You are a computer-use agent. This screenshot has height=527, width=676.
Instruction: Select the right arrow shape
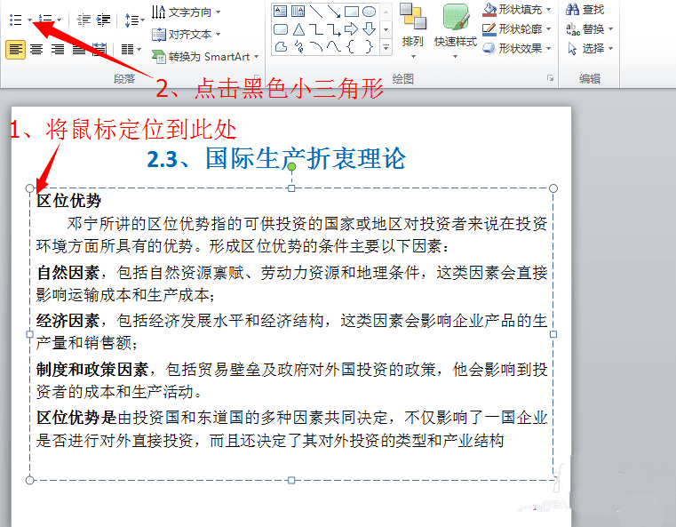pyautogui.click(x=352, y=29)
